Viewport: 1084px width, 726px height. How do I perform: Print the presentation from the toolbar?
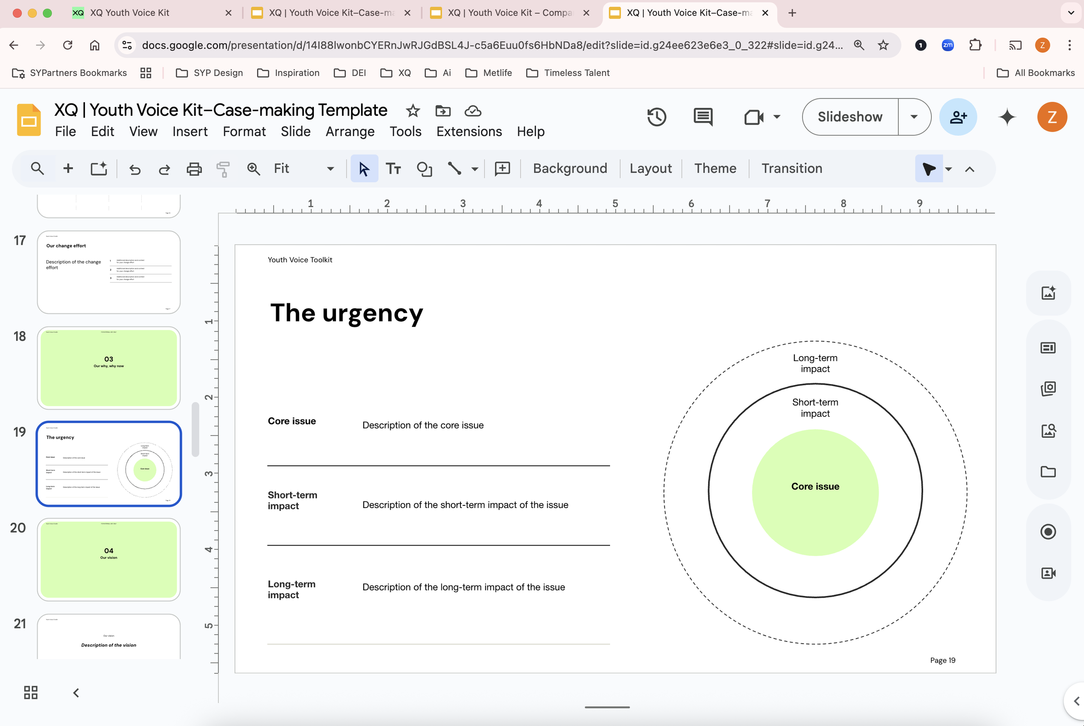[x=194, y=169]
